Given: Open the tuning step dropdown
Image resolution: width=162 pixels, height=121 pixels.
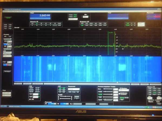Looking at the screenshot, I should point(86,17).
